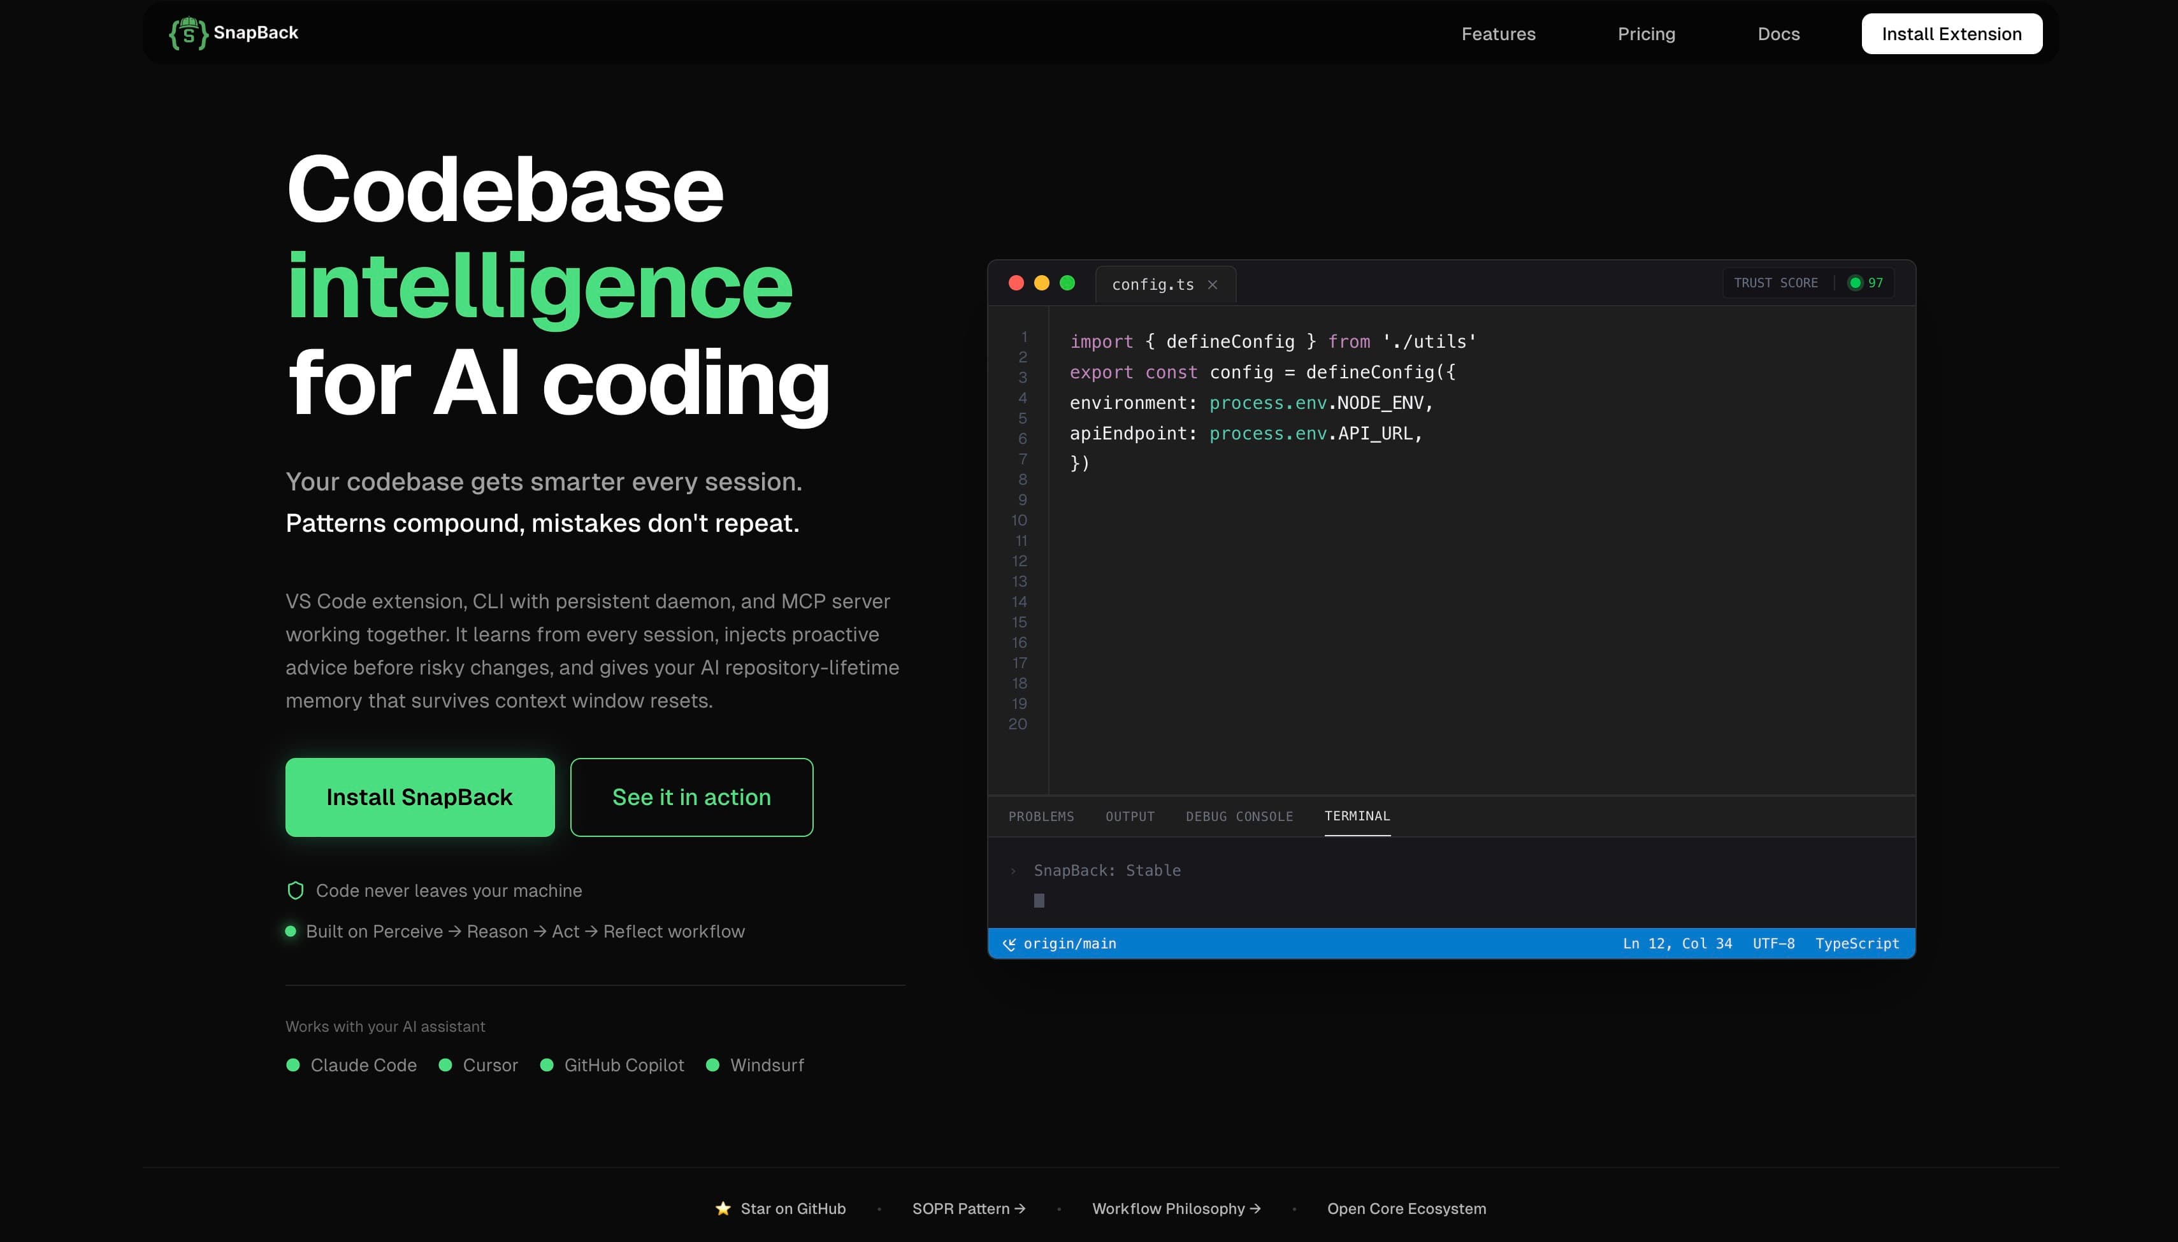Open the SOPR Pattern link

[x=968, y=1209]
